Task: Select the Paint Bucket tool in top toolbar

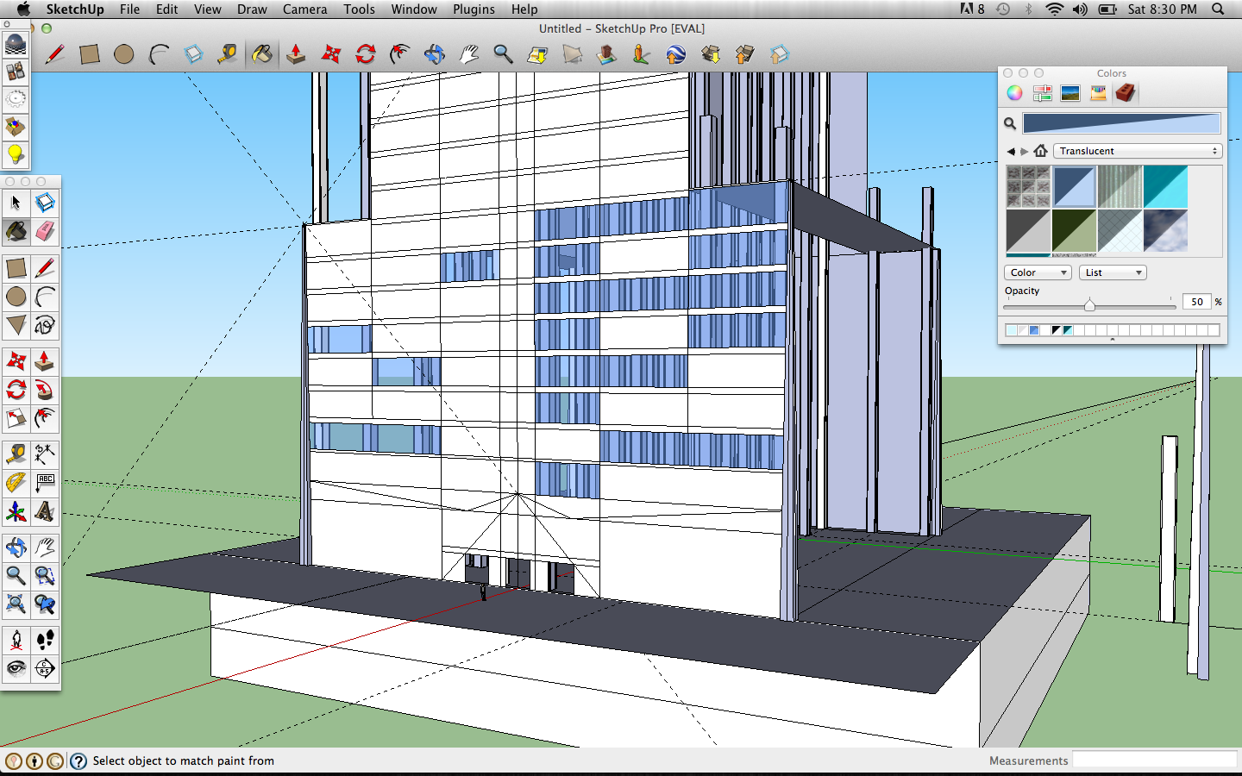Action: pyautogui.click(x=263, y=53)
